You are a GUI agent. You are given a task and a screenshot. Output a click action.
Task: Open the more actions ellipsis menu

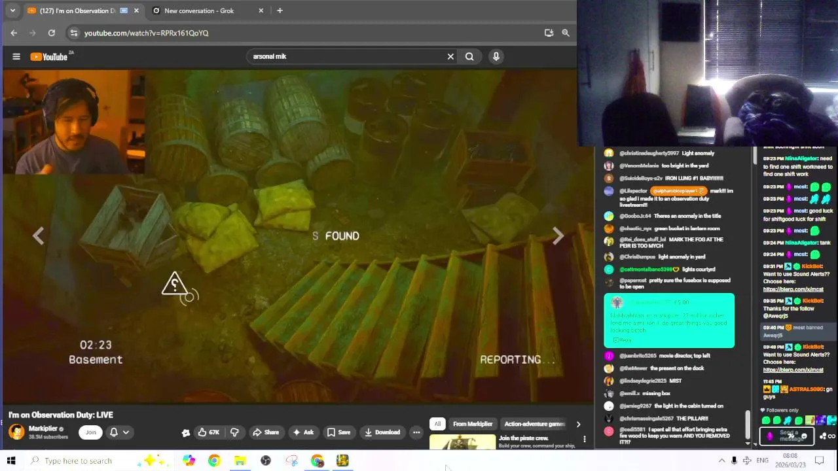coord(416,432)
